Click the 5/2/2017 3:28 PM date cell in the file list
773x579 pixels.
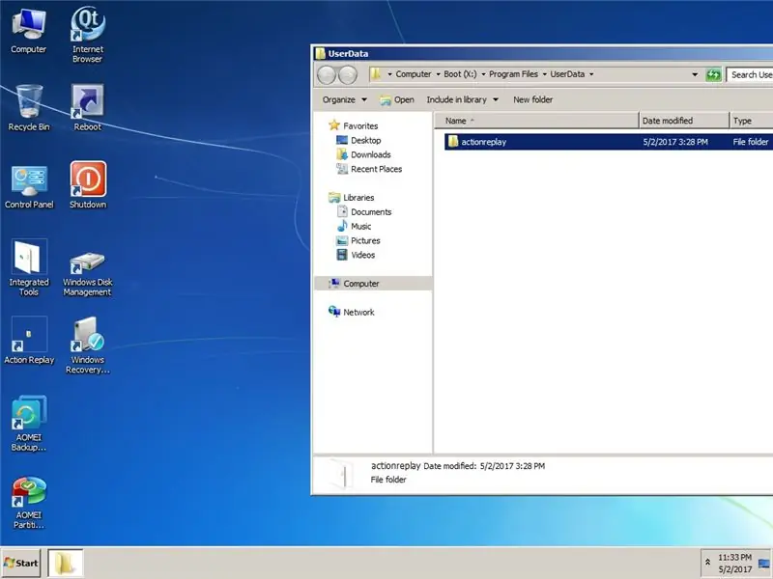(675, 142)
